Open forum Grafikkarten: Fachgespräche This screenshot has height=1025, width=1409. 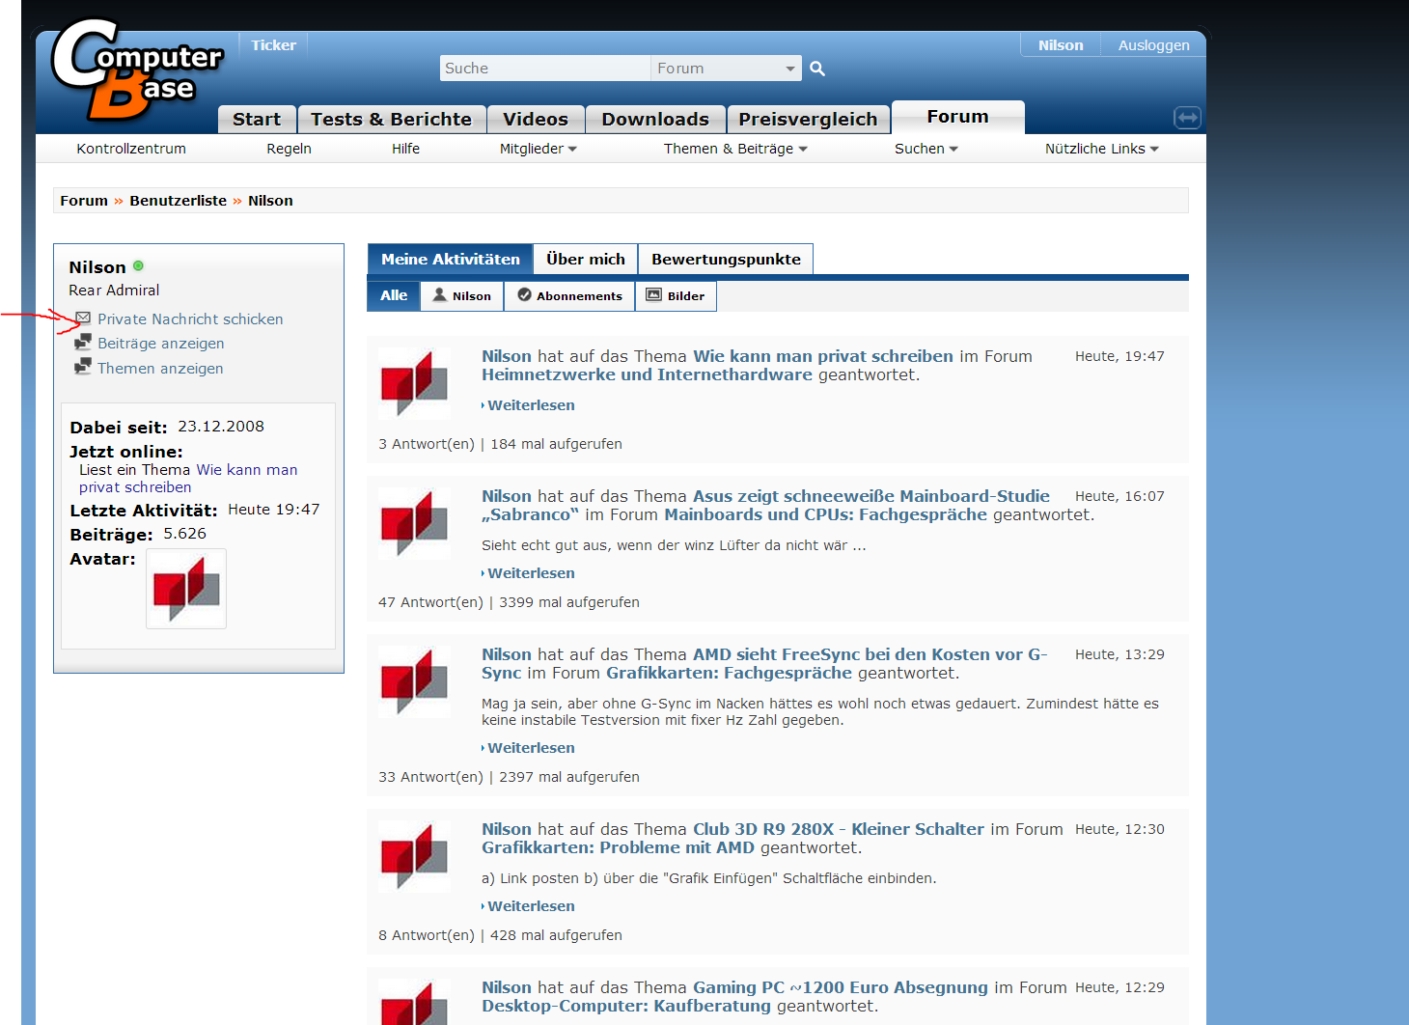(x=729, y=673)
